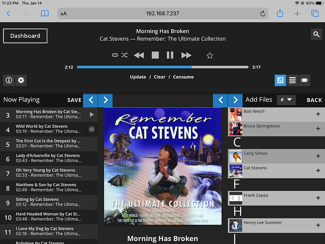Seek within the song progress bar
325x244 pixels.
point(162,67)
